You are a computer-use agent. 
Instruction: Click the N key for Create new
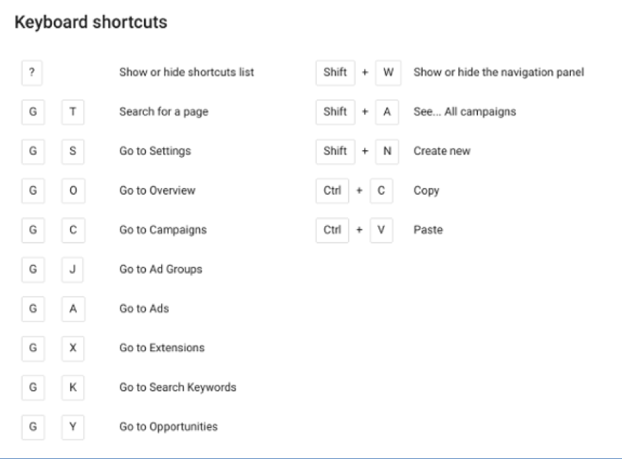click(387, 151)
